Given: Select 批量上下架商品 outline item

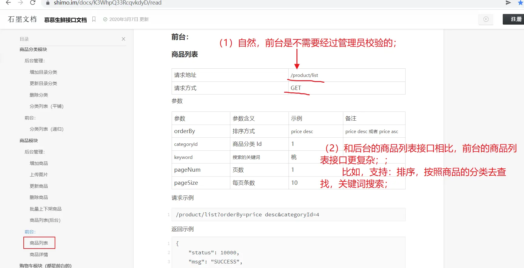Looking at the screenshot, I should tap(46, 209).
